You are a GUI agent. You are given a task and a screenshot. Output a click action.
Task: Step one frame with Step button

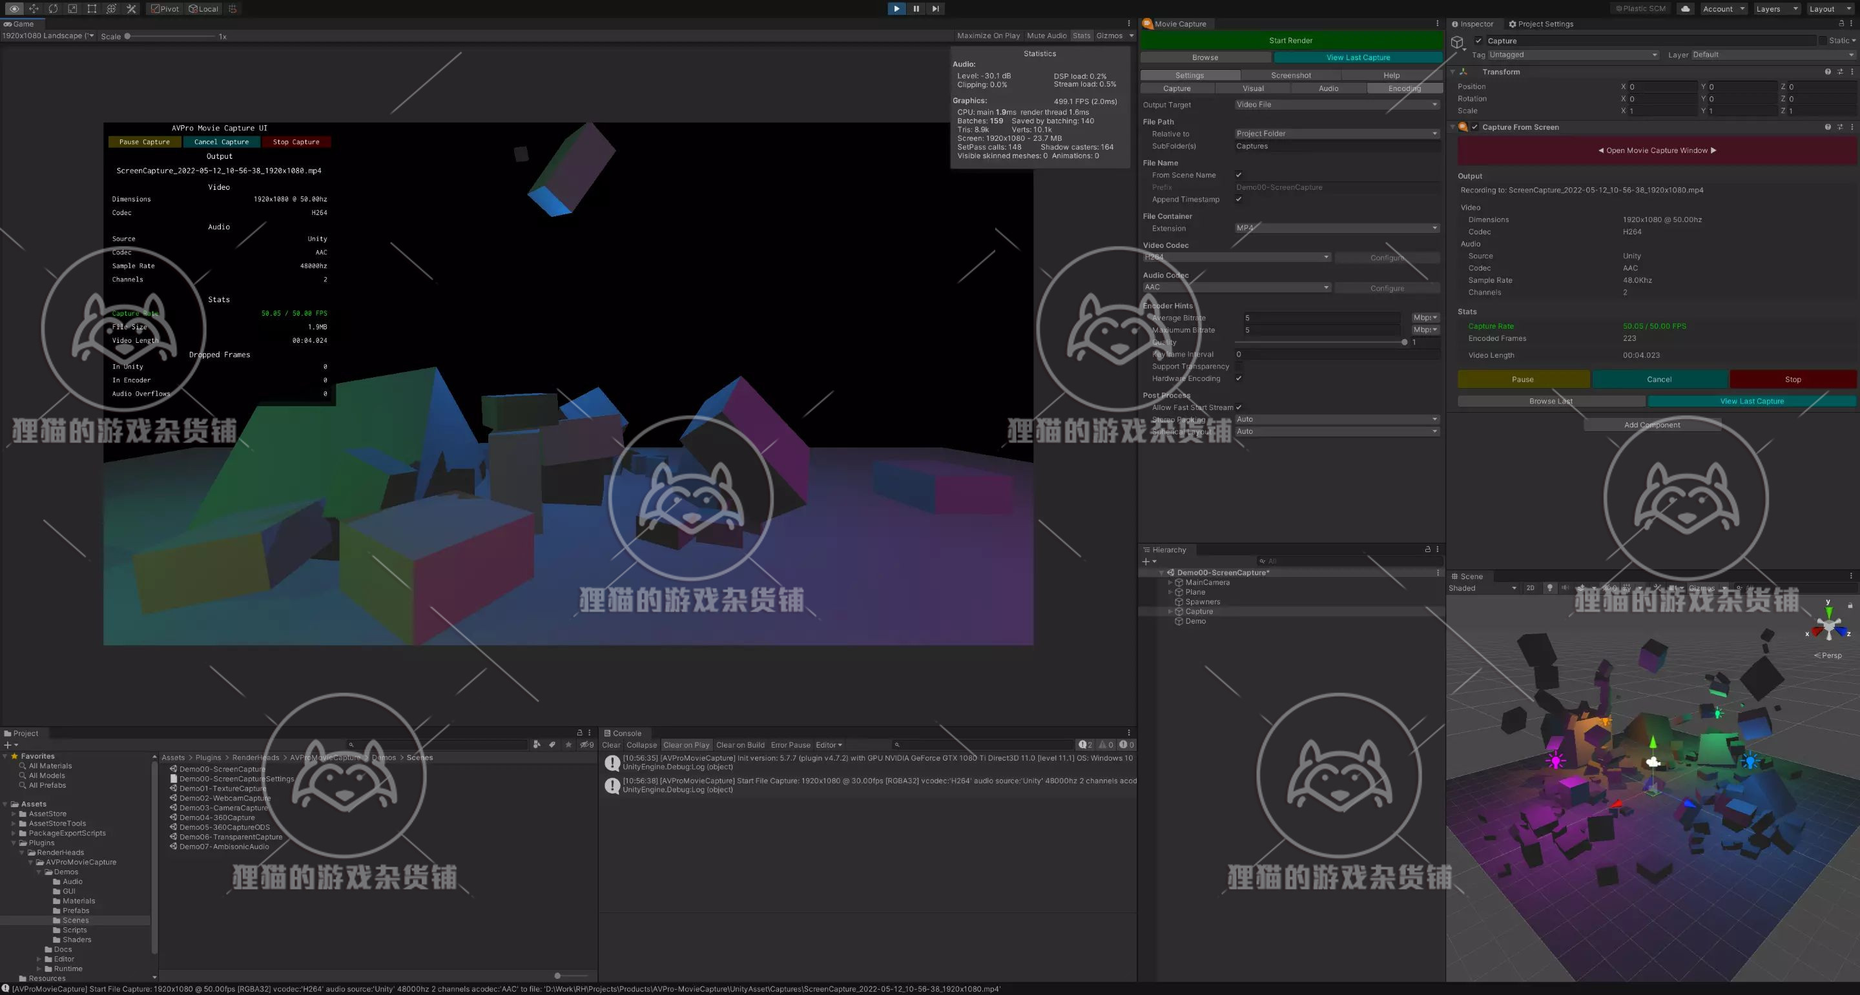(x=935, y=8)
